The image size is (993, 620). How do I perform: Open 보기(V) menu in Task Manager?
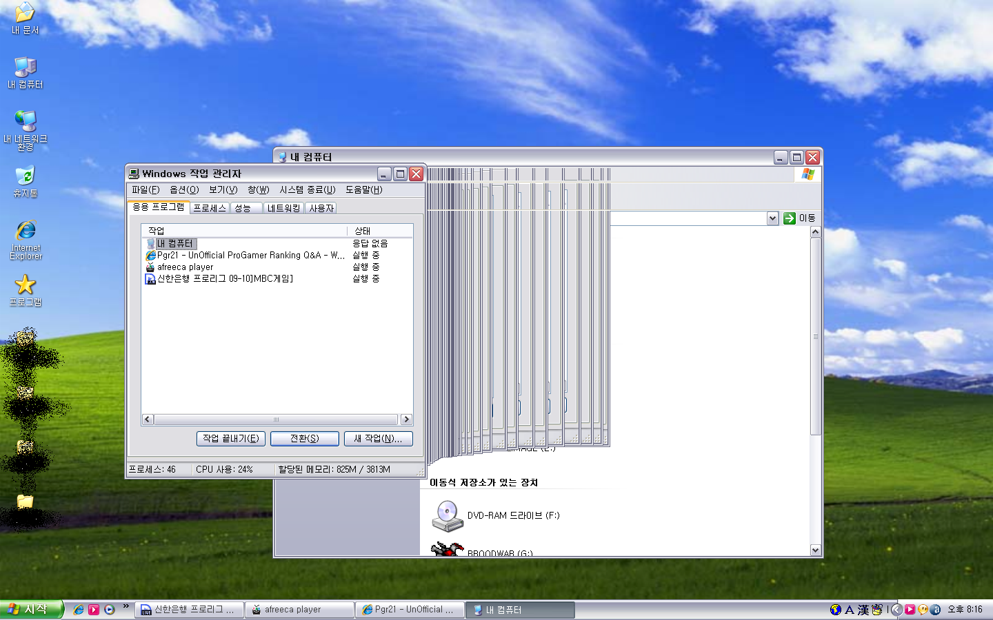(223, 189)
